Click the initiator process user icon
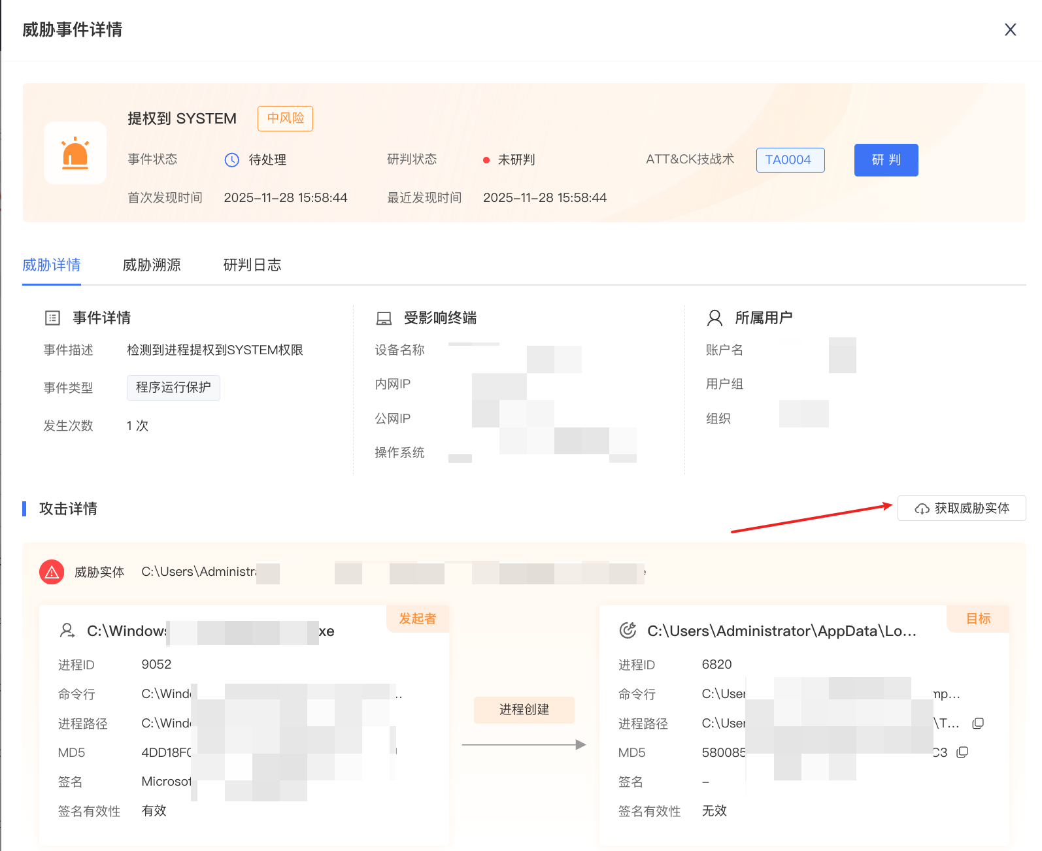 67,631
